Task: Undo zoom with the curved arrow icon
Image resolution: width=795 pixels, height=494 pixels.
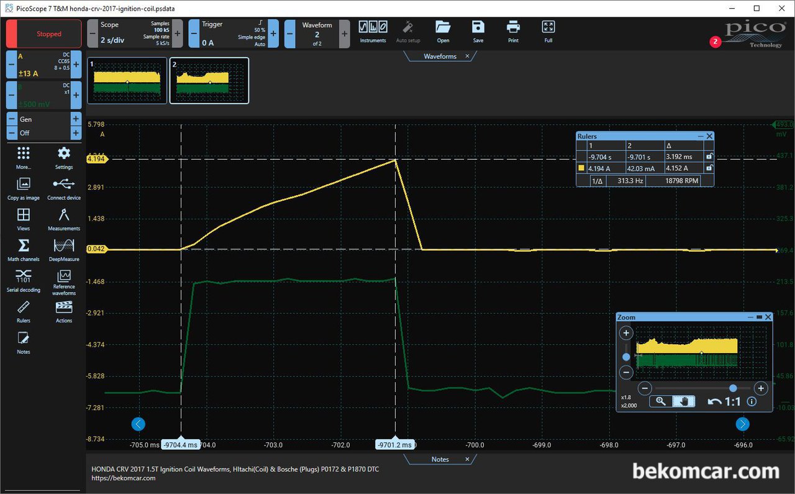Action: click(715, 402)
